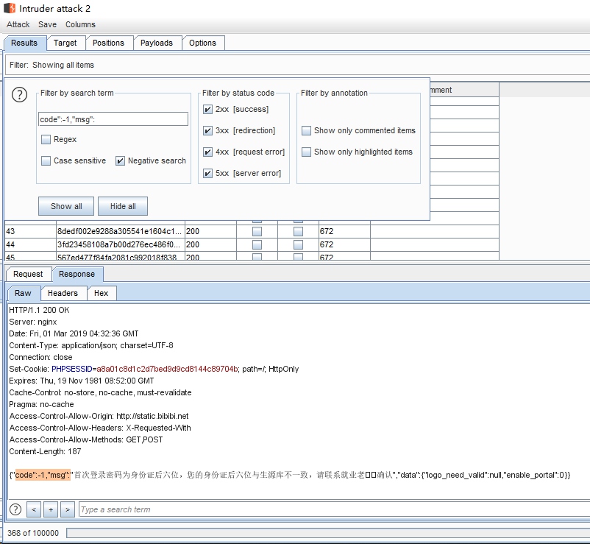
Task: Click the 'Content-Length: 187' header line
Action: (x=45, y=451)
